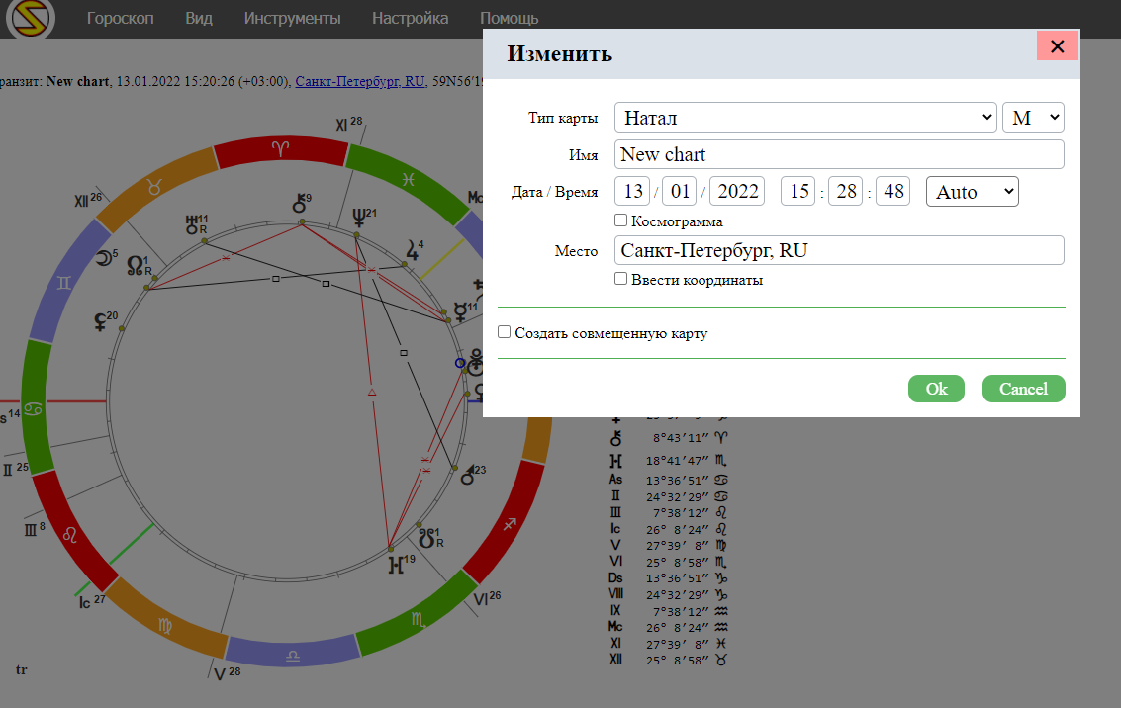Click the Libra sign in blue zodiac segment
Image resolution: width=1121 pixels, height=708 pixels.
pyautogui.click(x=293, y=656)
